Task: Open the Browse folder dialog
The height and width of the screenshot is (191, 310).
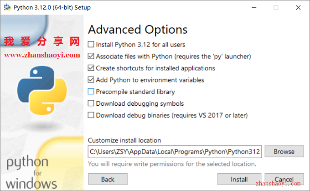Action: coord(284,151)
